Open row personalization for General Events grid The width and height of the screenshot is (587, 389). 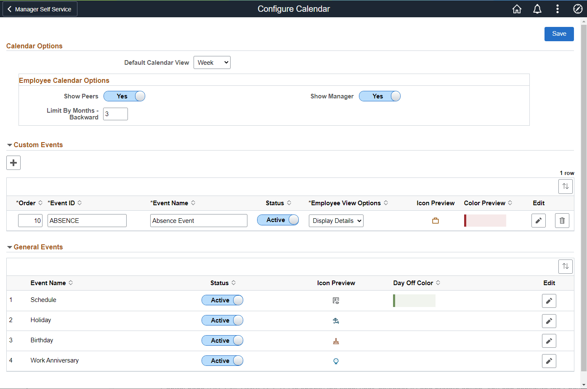coord(565,266)
